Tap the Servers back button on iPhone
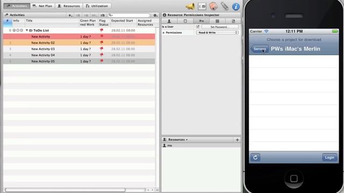Image resolution: width=344 pixels, height=193 pixels. click(x=259, y=49)
